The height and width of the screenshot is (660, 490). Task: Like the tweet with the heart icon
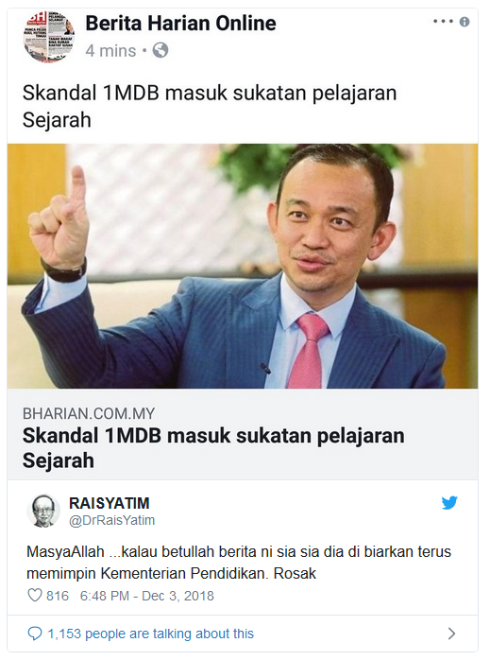tap(34, 596)
